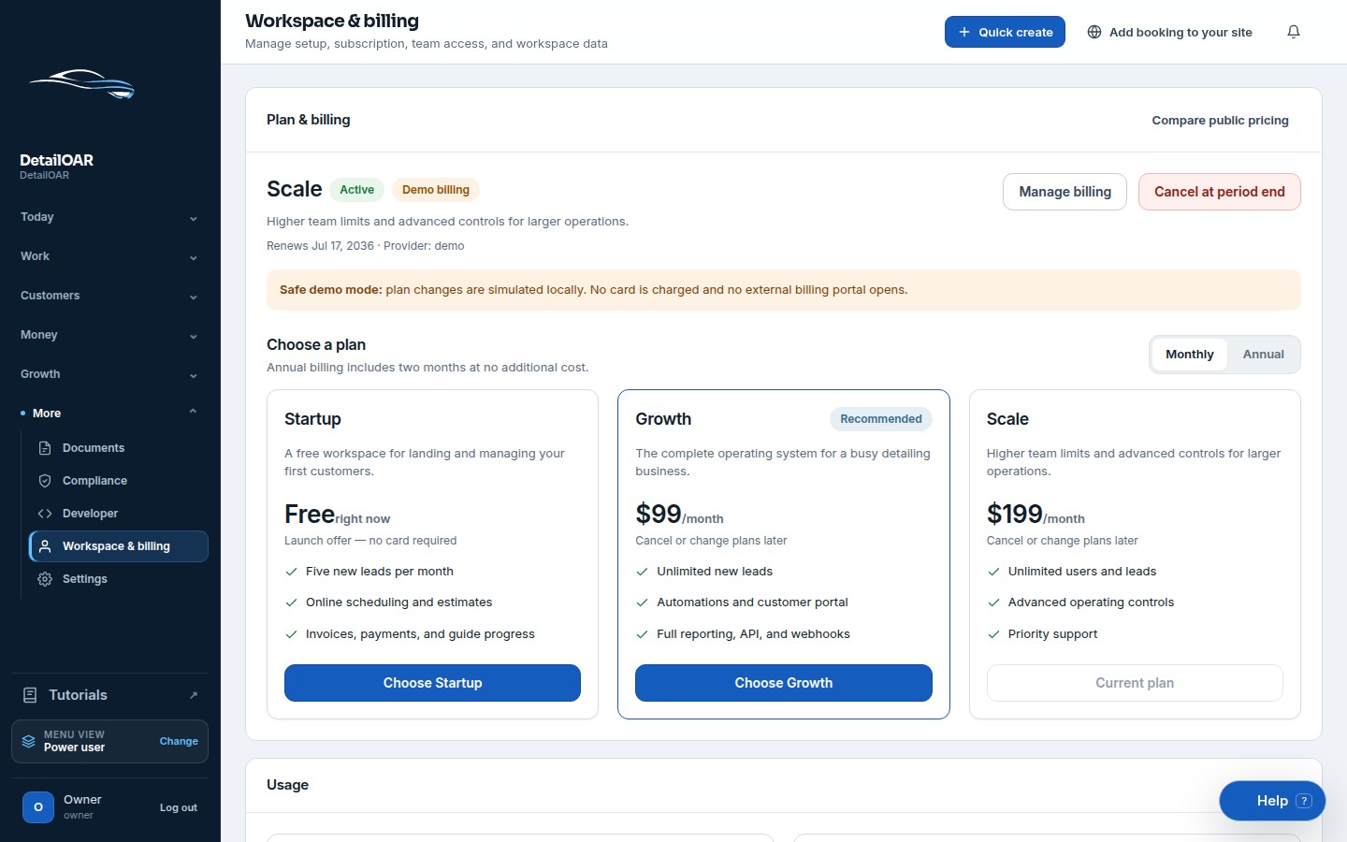
Task: Open Tutorials from the sidebar
Action: coord(109,695)
